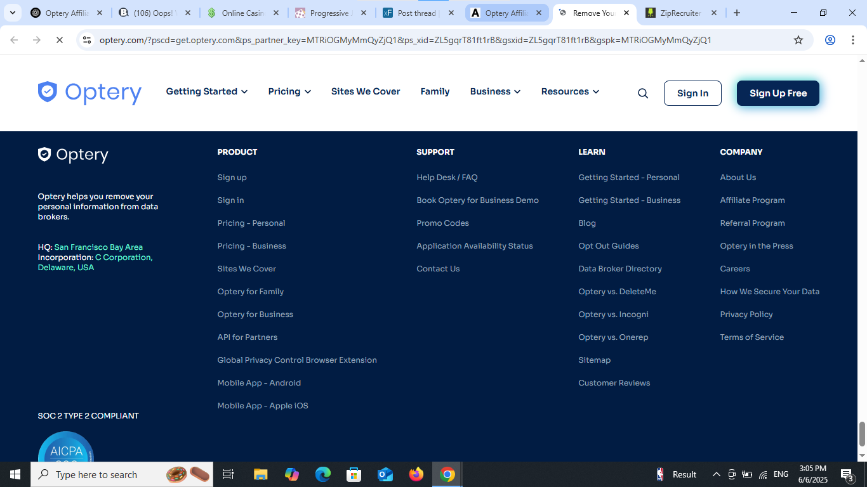Stop loading the page

pos(59,40)
